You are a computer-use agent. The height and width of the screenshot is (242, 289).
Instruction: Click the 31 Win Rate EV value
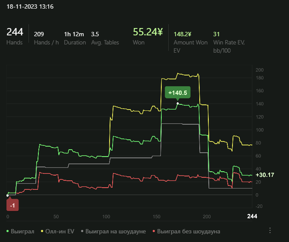217,34
